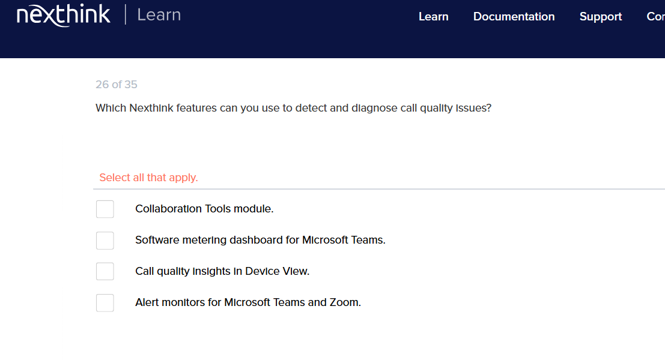Click the call quality question text
Screen dimensions: 665x360
pyautogui.click(x=293, y=108)
